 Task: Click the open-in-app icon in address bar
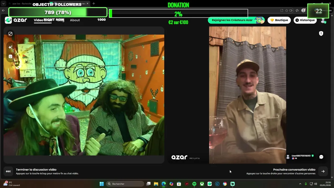point(282,10)
